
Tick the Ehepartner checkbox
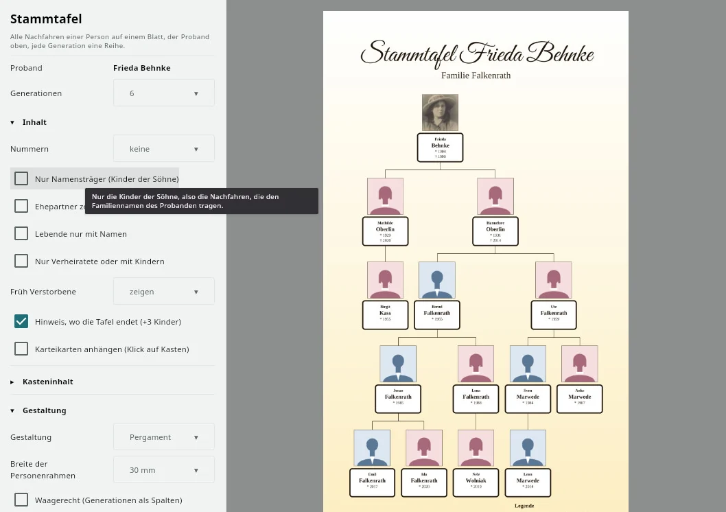21,206
